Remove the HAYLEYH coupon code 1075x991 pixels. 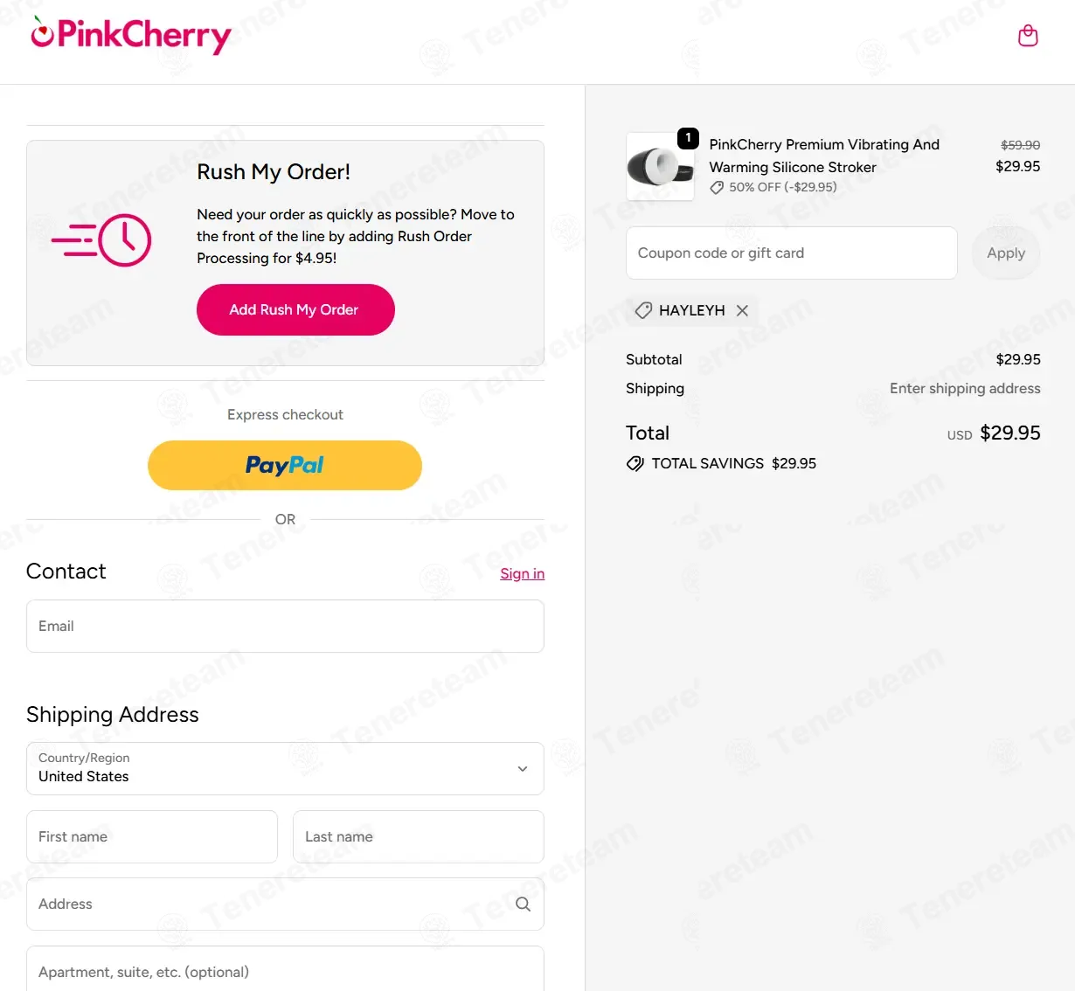tap(742, 310)
